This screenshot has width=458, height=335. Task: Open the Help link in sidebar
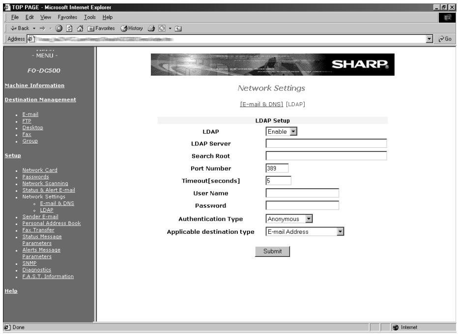point(11,291)
